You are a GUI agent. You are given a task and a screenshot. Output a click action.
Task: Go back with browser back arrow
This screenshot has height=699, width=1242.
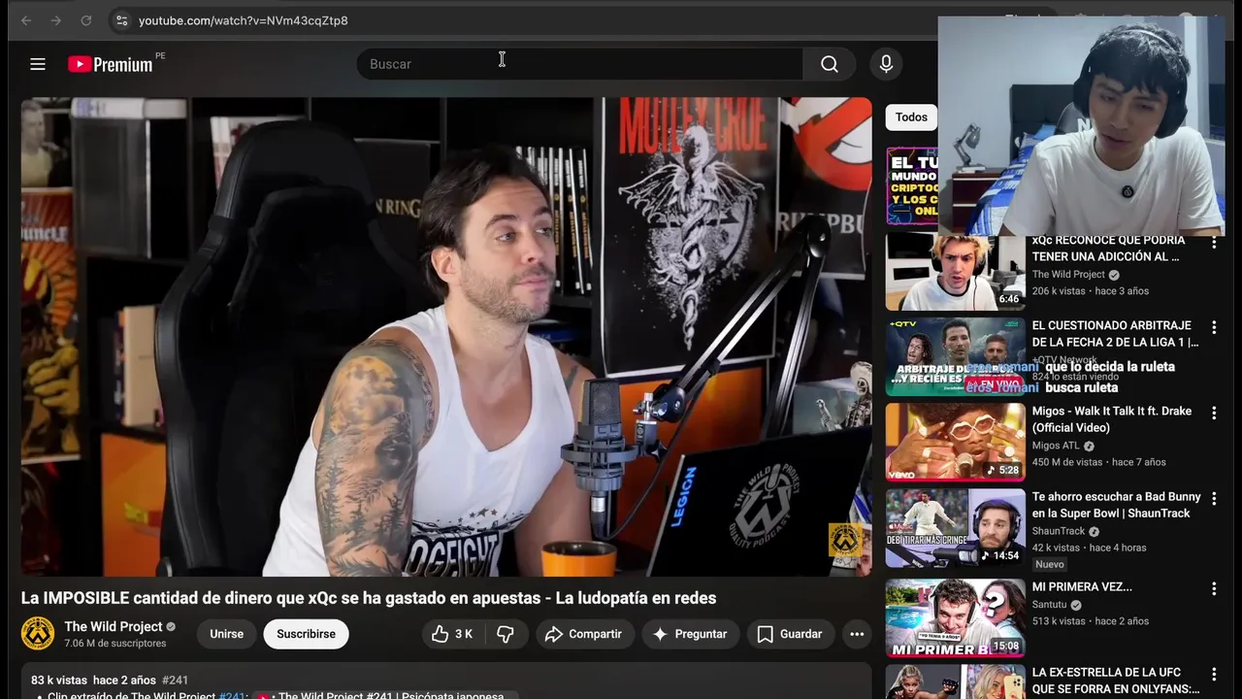pyautogui.click(x=26, y=20)
